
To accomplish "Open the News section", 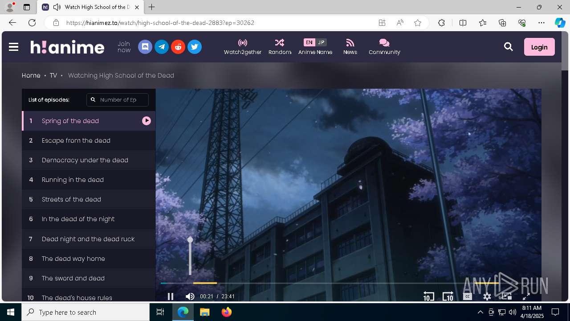I will [x=350, y=47].
